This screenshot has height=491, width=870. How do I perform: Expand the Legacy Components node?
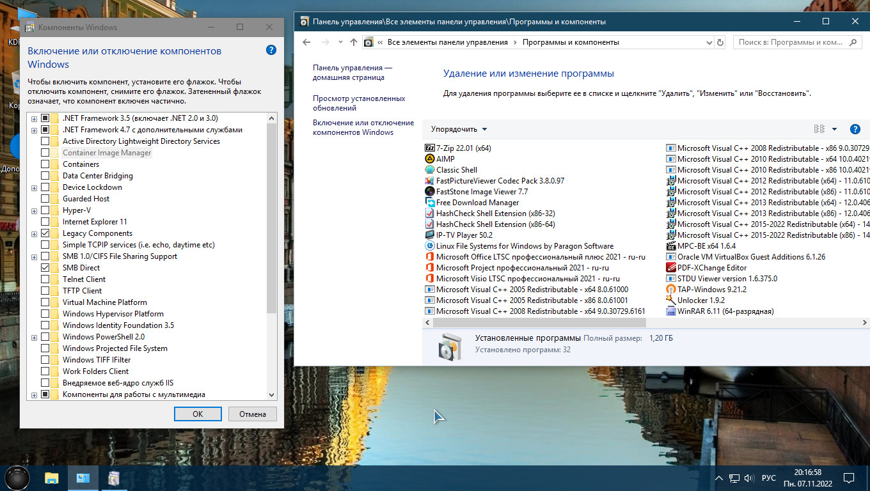click(x=34, y=233)
